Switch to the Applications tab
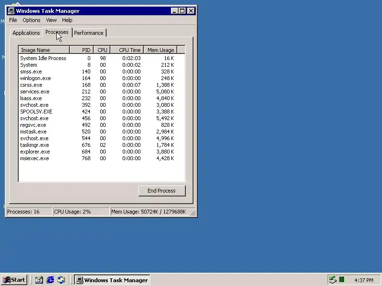This screenshot has width=382, height=286. pyautogui.click(x=26, y=33)
